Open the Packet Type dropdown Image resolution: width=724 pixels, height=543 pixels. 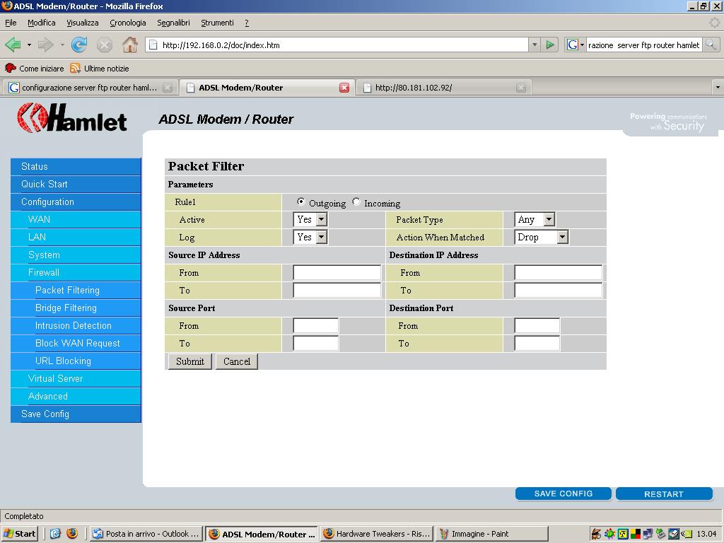coord(535,220)
